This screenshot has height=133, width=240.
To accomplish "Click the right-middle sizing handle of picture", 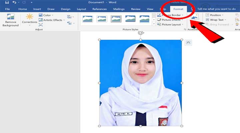I will coord(182,83).
